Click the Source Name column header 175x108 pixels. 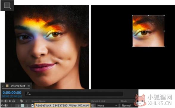coord(38,101)
